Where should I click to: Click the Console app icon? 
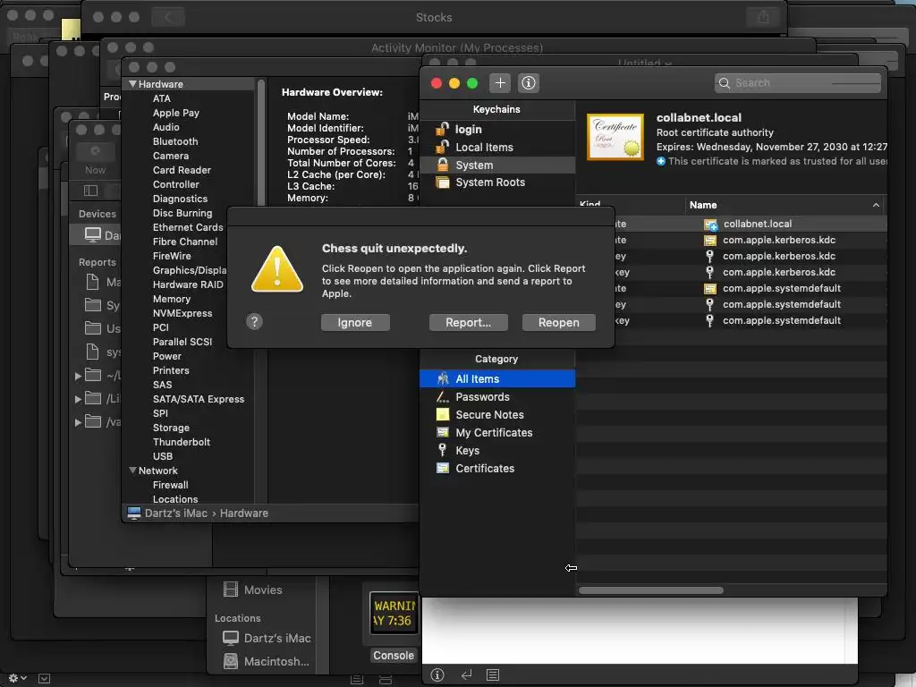coord(394,614)
